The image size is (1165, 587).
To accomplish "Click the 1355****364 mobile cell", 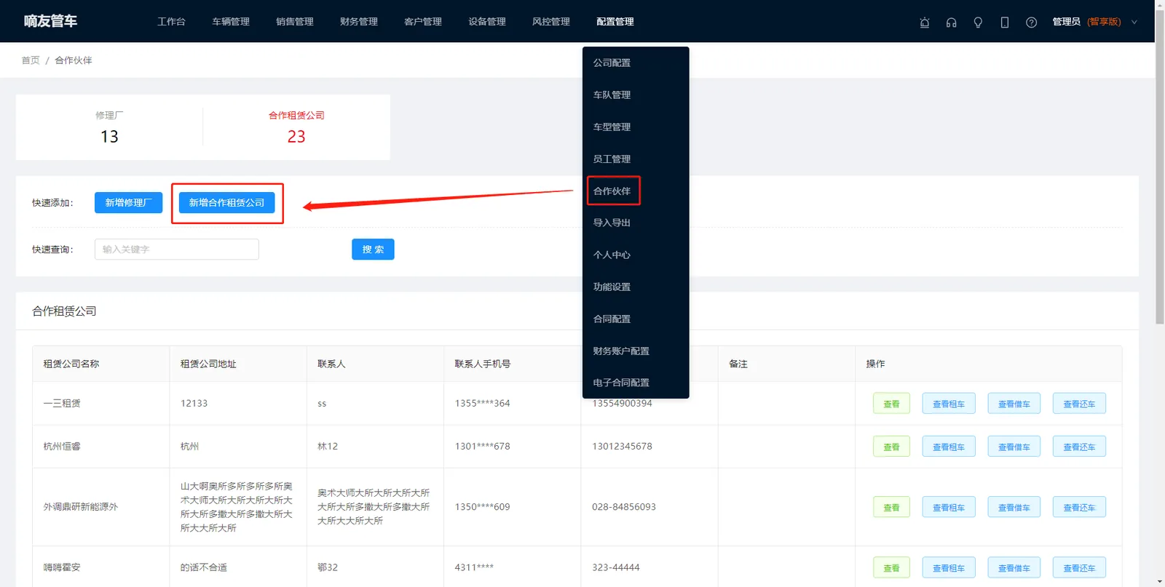I will pos(513,403).
